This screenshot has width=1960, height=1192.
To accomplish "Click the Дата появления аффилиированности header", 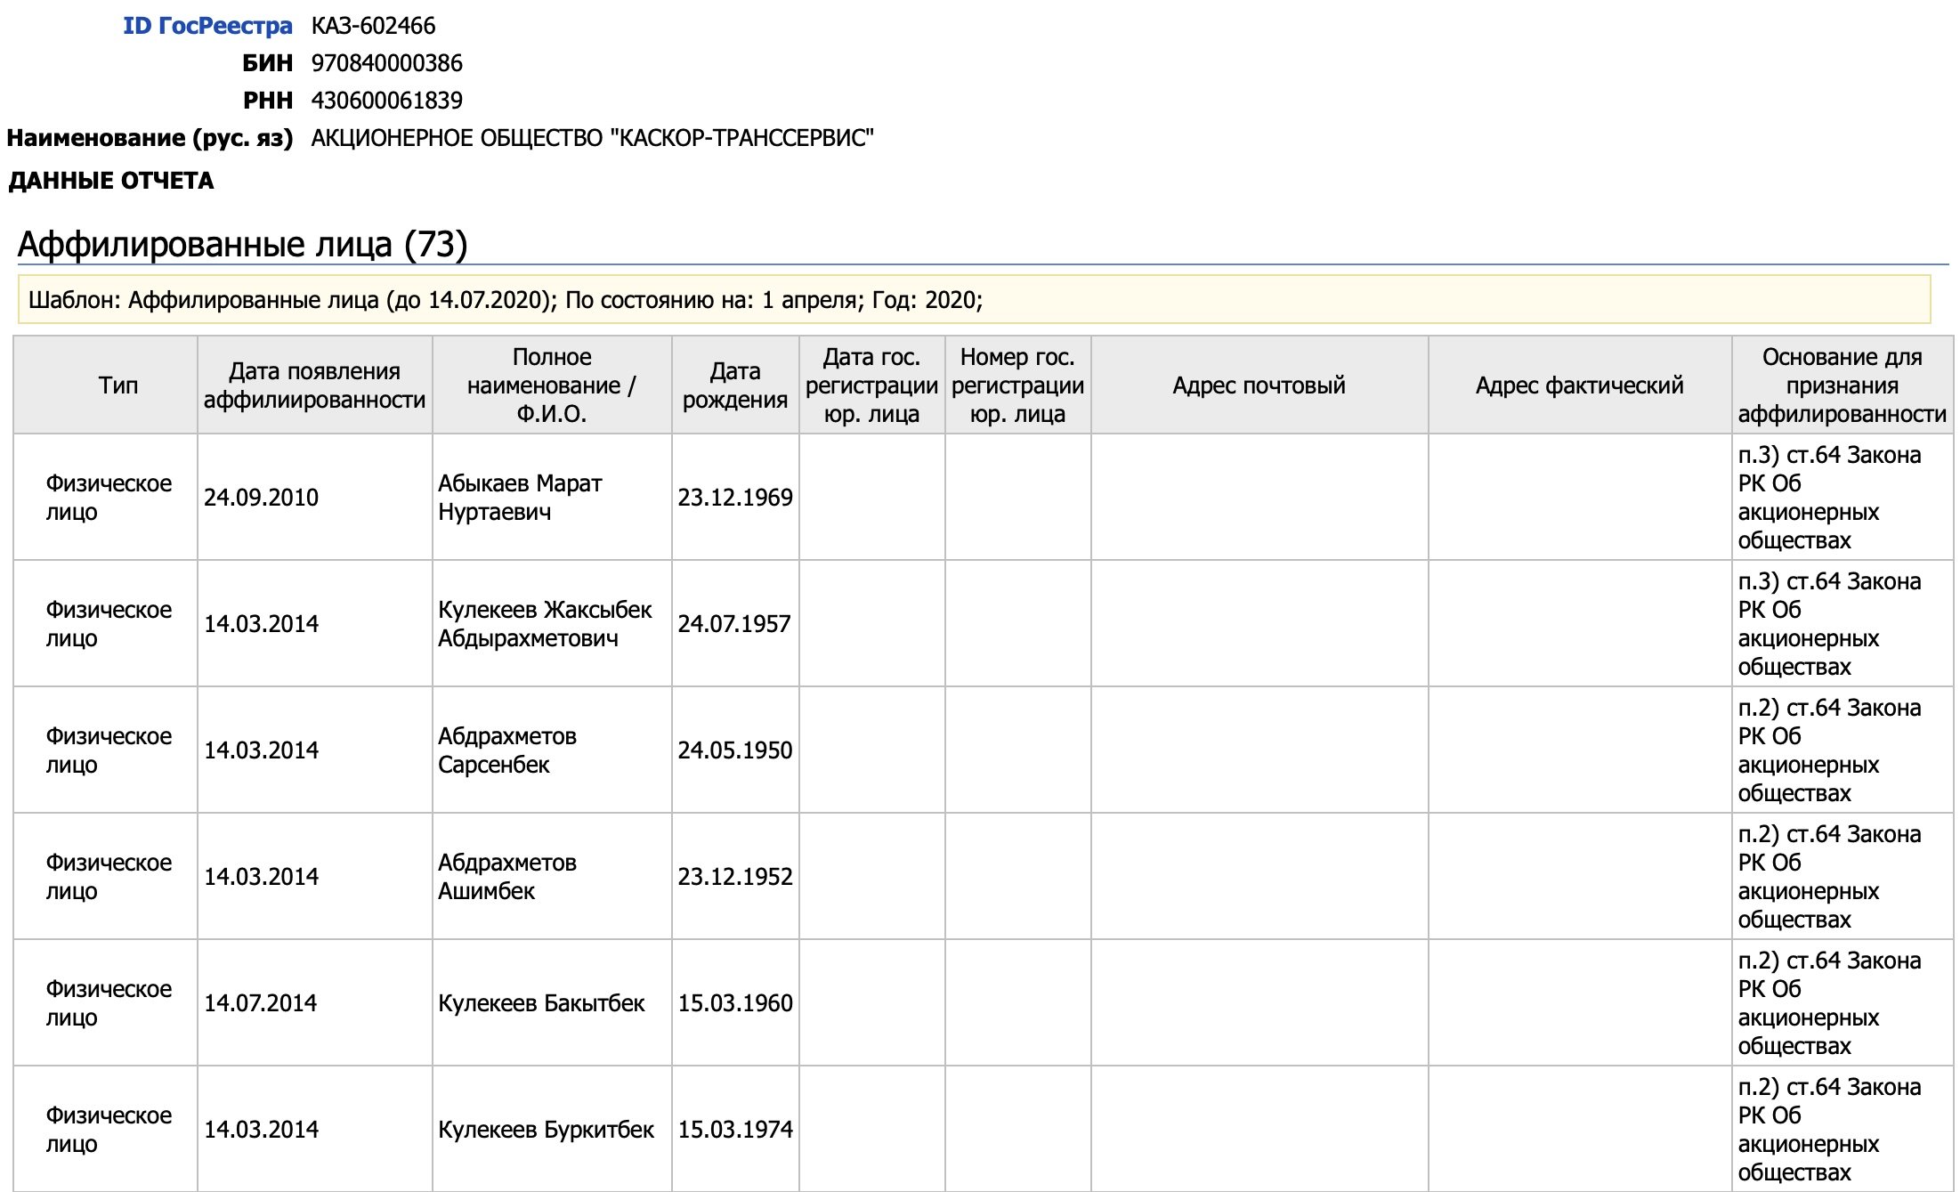I will point(314,385).
